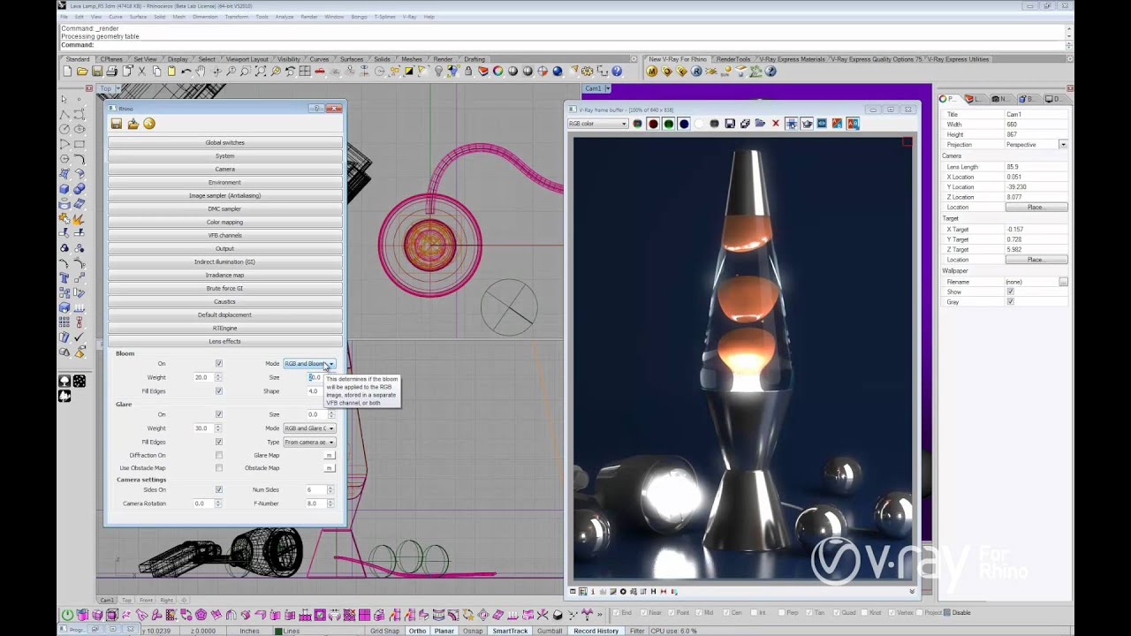Click the F-Number value field
Screen dimensions: 1131x636
[315, 503]
